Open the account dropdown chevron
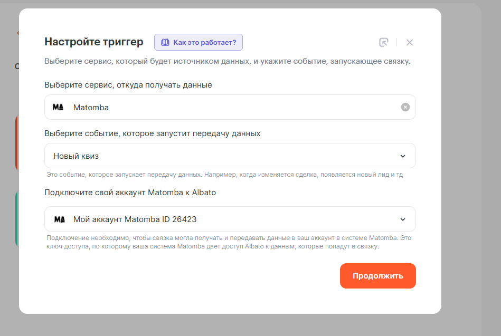501x336 pixels. 403,219
